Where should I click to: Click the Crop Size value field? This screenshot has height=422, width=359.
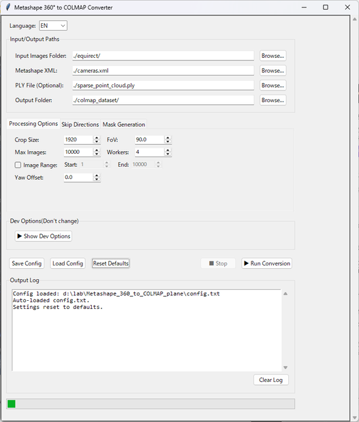pos(78,140)
